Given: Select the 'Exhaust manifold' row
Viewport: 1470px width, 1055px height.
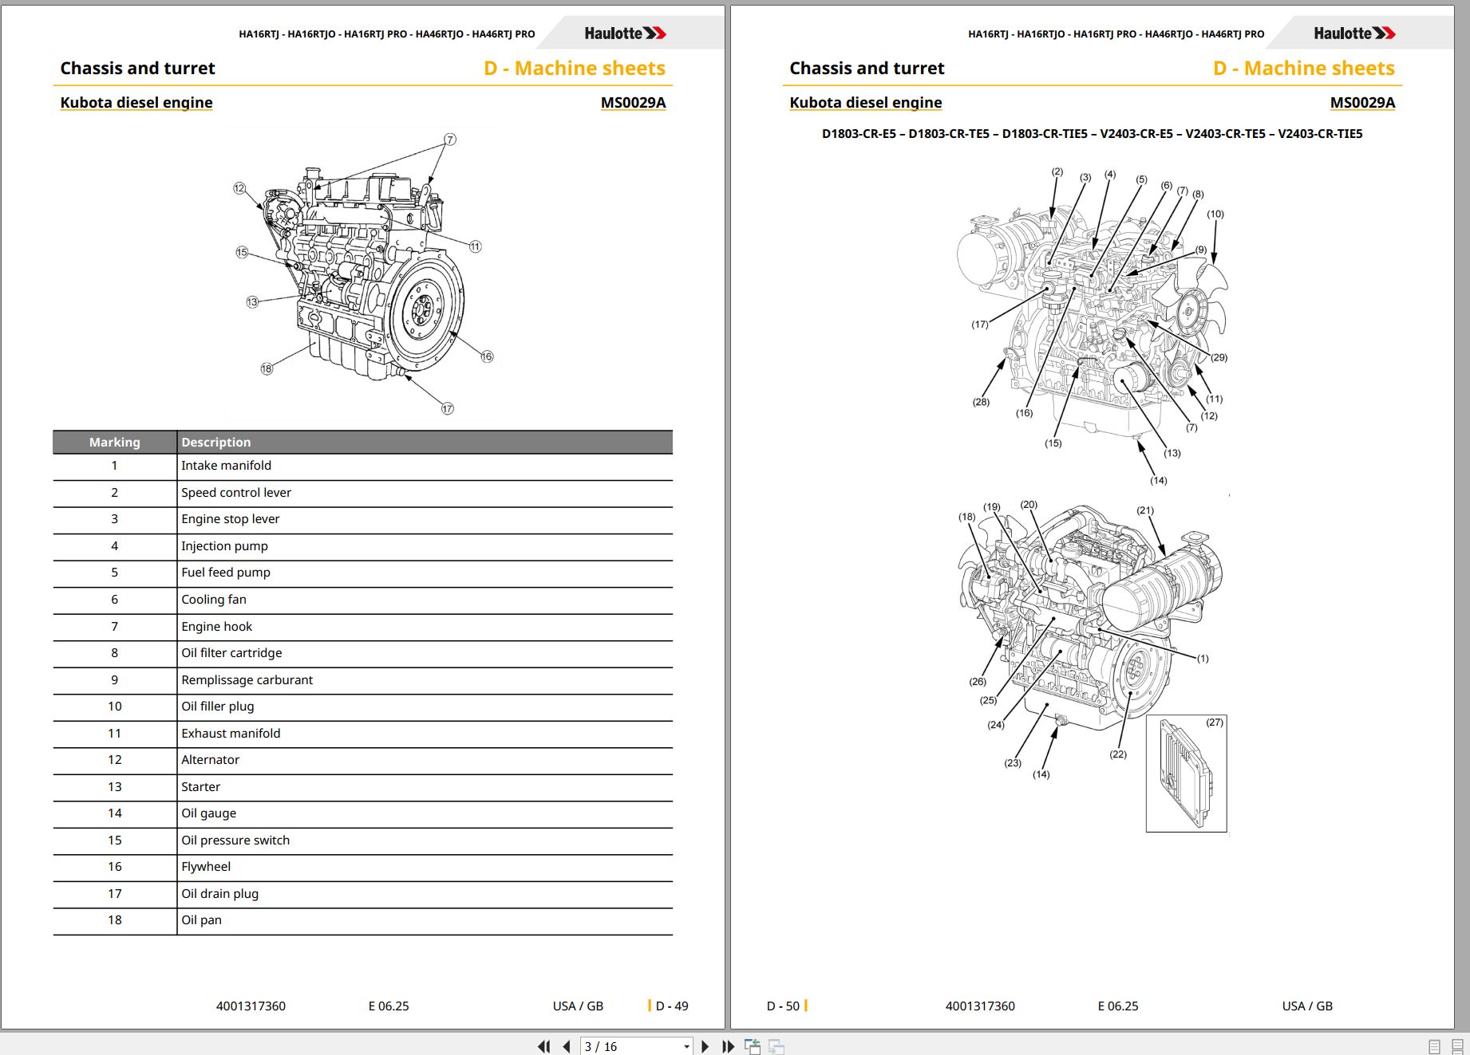Looking at the screenshot, I should [363, 734].
